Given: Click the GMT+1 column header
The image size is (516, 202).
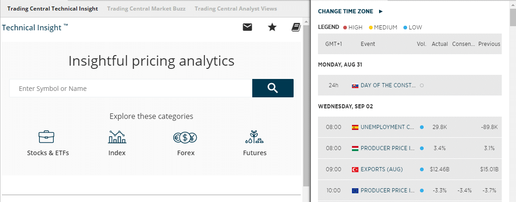Looking at the screenshot, I should coord(334,44).
